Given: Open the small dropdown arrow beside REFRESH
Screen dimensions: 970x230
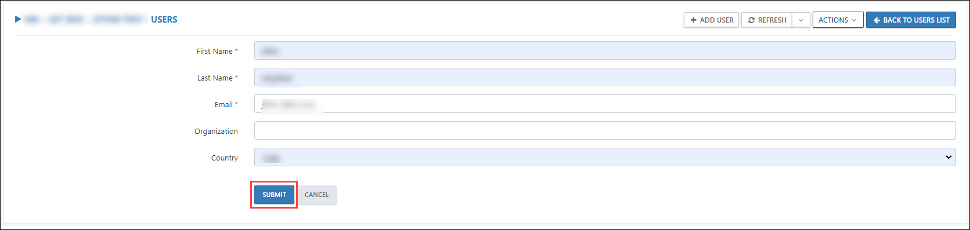Looking at the screenshot, I should pos(801,20).
